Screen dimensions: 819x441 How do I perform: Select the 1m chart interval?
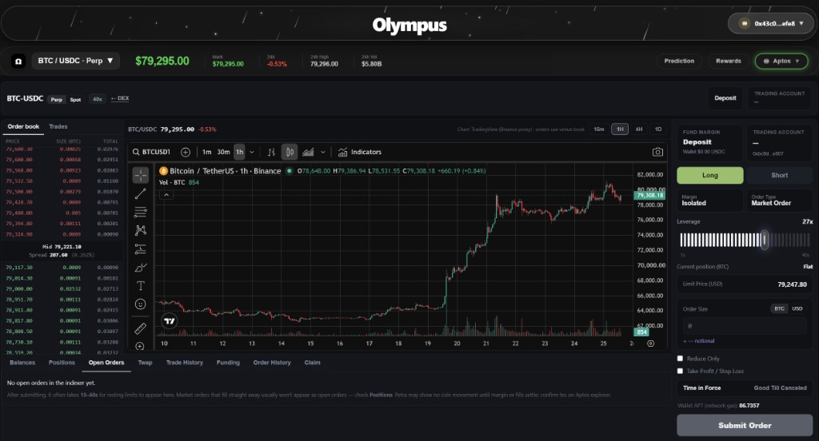(207, 152)
